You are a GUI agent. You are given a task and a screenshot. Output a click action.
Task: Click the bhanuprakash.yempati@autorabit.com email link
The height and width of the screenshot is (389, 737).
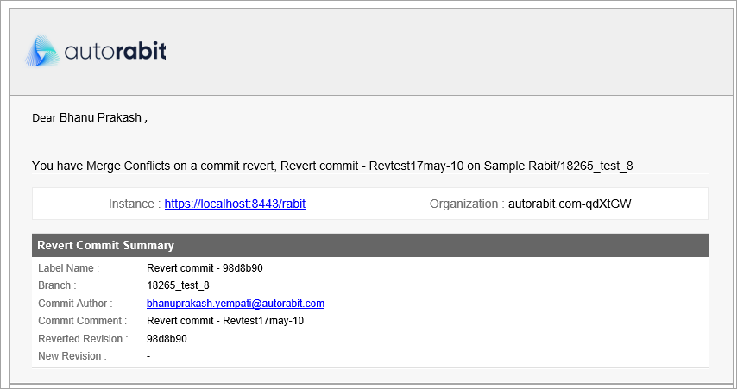click(x=236, y=304)
